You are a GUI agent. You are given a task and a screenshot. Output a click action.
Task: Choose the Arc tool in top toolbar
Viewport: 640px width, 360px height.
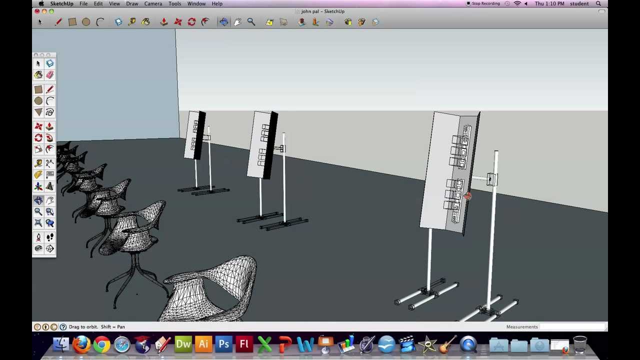(x=100, y=21)
